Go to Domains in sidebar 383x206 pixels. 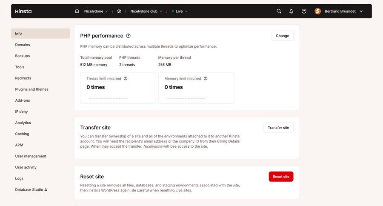tap(23, 45)
